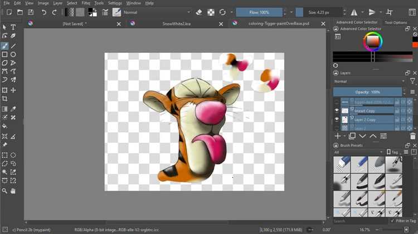Screen dimensions: 418x234
Task: Switch to the SnowWhite2.kra document tab
Action: point(177,24)
